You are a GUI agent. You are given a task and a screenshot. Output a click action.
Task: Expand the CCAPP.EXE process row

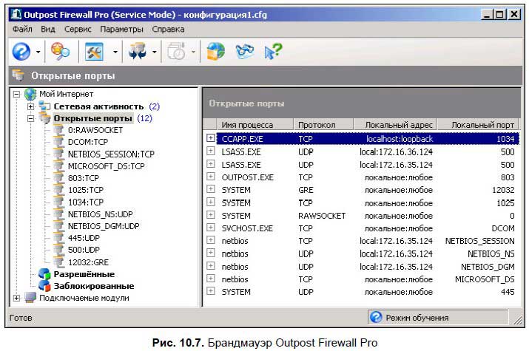[x=211, y=137]
